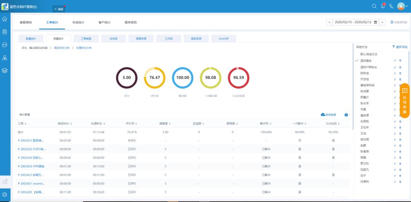Show the 处理时长分布 view
Screen dimensions: 411x202
(x=84, y=48)
